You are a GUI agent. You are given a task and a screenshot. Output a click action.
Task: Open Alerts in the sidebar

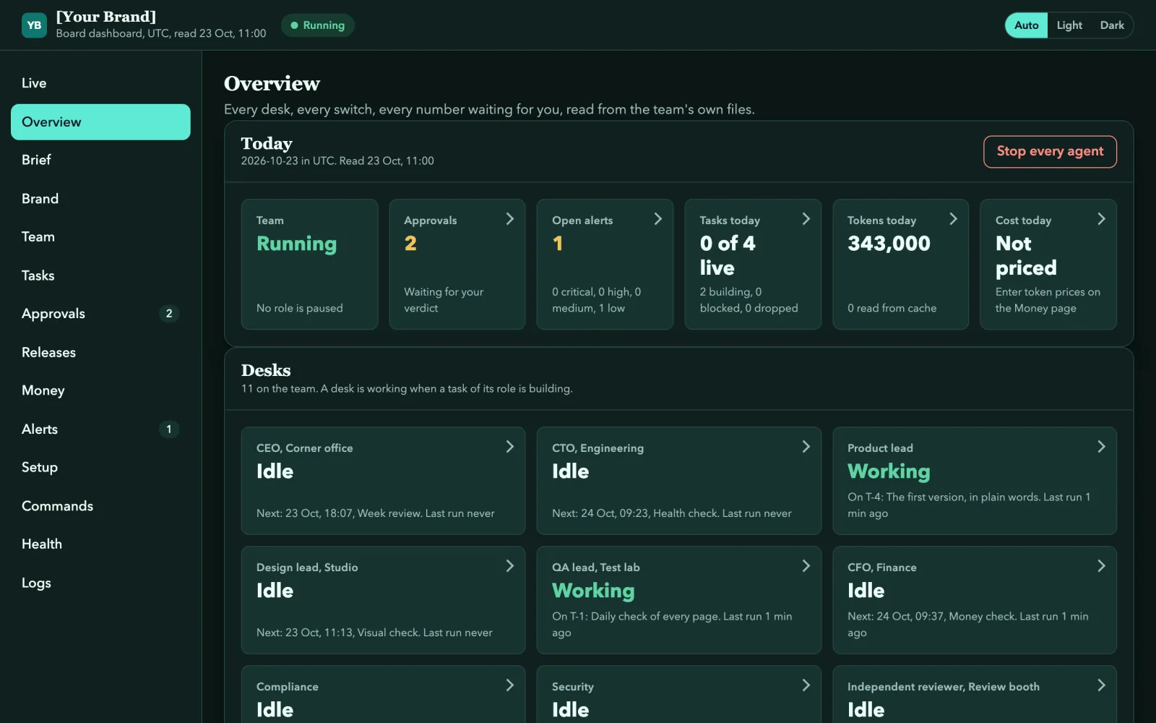[x=100, y=429]
